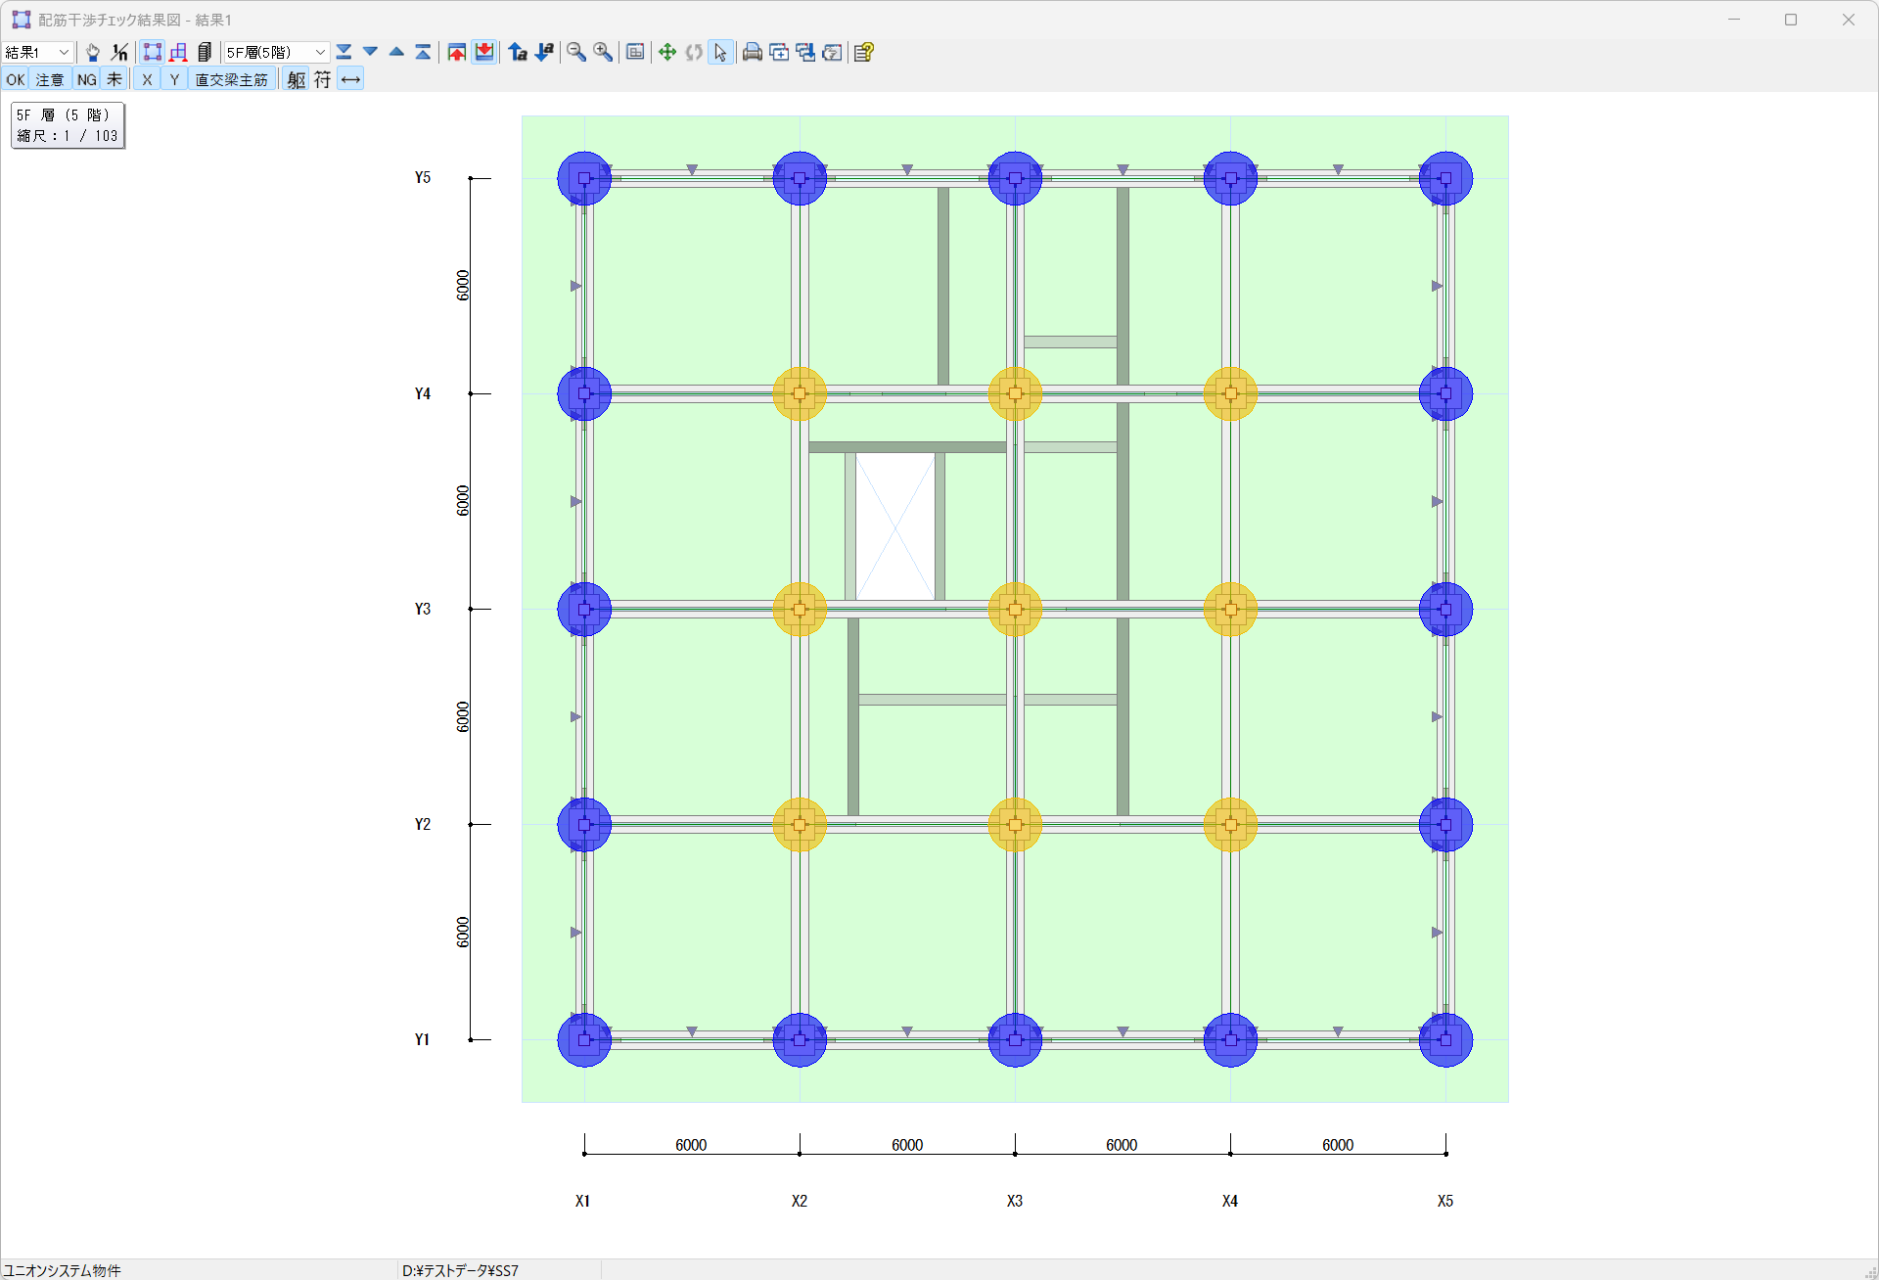Toggle the NG results filter
Image resolution: width=1879 pixels, height=1280 pixels.
(x=87, y=79)
